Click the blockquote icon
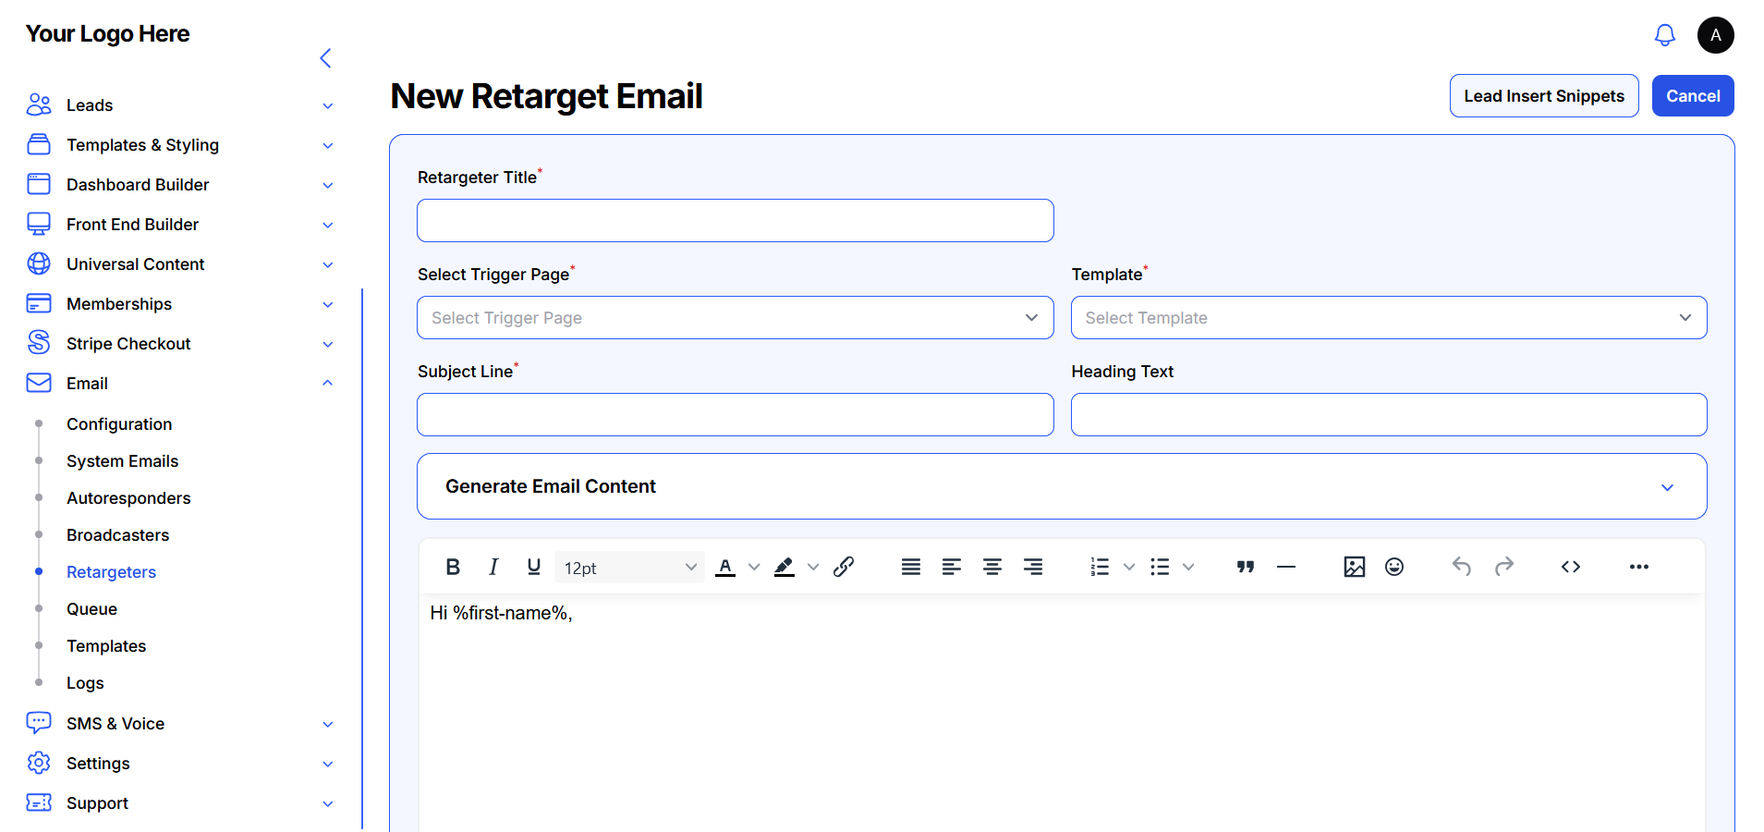 click(1245, 567)
